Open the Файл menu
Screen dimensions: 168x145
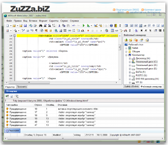[9, 21]
